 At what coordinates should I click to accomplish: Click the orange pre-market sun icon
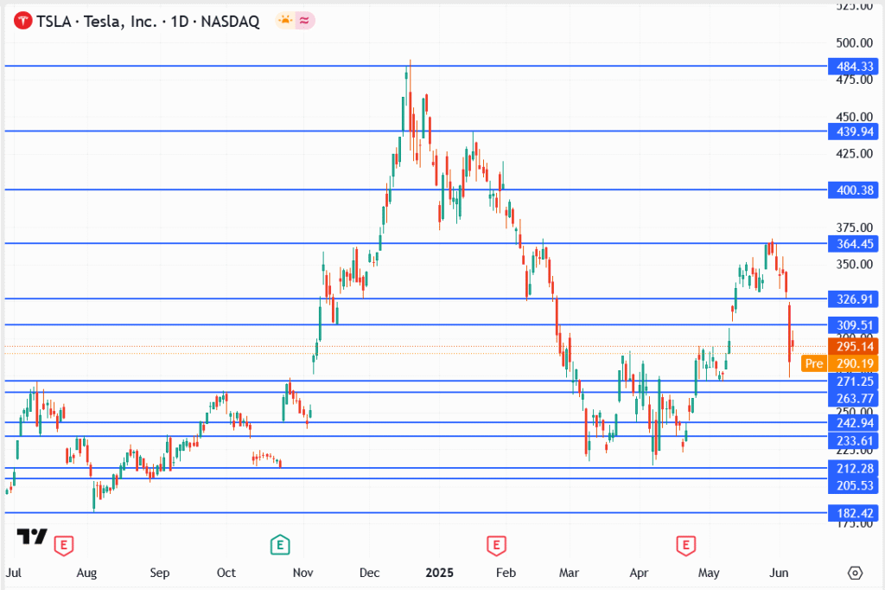click(x=284, y=21)
